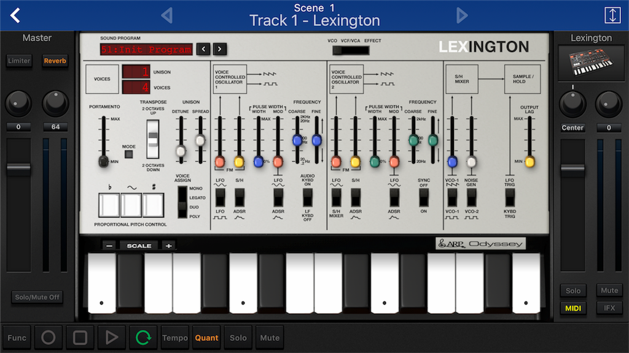Screen dimensions: 629x353
Task: Increase keyboard scale with plus button
Action: (168, 245)
